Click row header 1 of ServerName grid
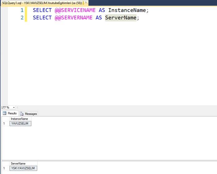This screenshot has height=174, width=217. tap(6, 168)
